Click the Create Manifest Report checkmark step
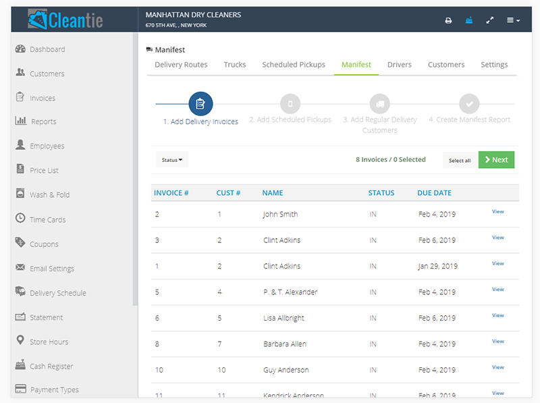 click(469, 104)
